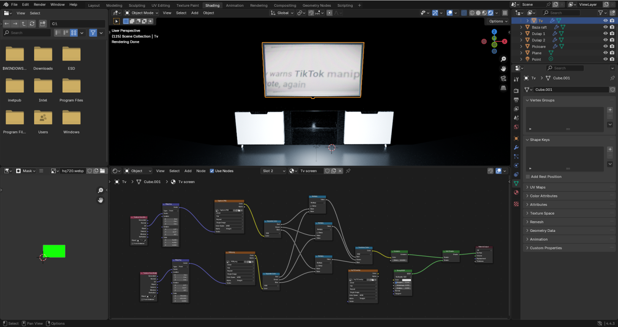618x327 pixels.
Task: Click the pan hand icon in 3D viewport
Action: point(503,69)
